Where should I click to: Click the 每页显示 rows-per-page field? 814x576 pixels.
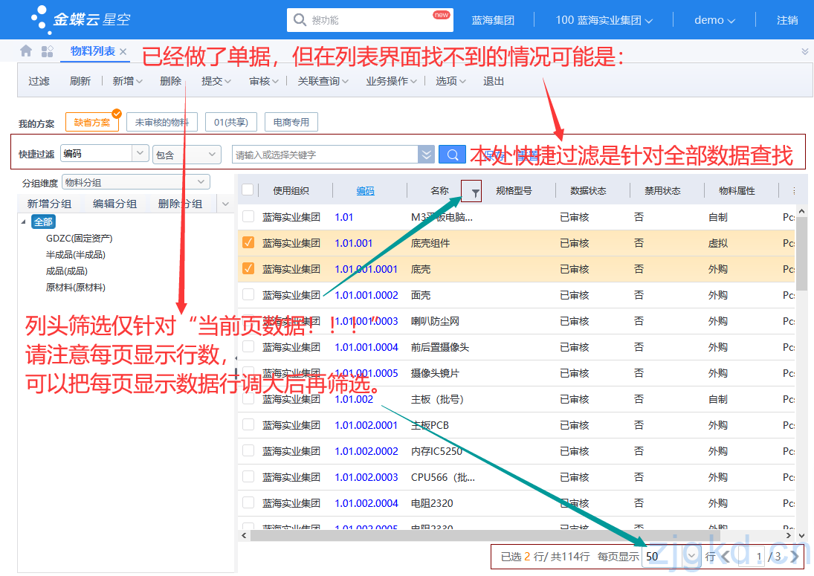coord(663,556)
